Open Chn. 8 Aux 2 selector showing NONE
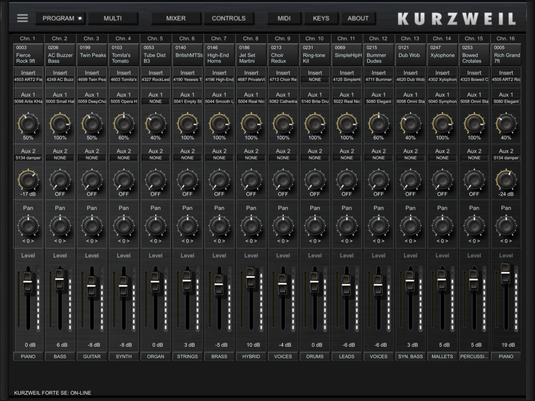Screen dimensions: 535x401 click(x=251, y=158)
